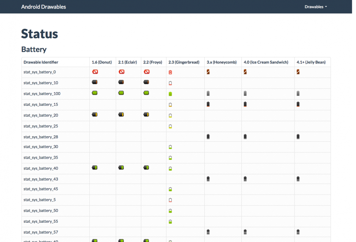The image size is (356, 242).
Task: Click the 2.2 (Froyo) column header
Action: (x=152, y=62)
